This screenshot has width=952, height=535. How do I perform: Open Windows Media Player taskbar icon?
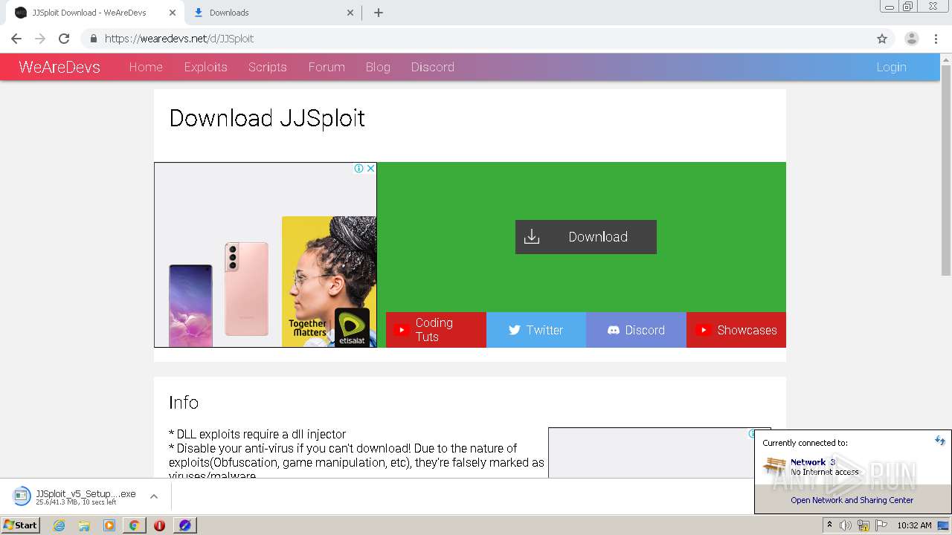coord(109,525)
